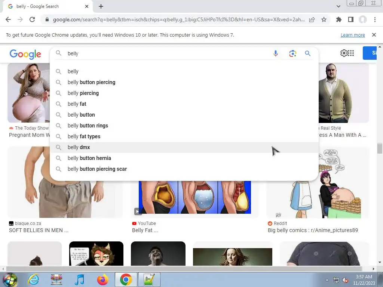Open Firefox from taskbar
The image size is (383, 287).
[x=102, y=280]
